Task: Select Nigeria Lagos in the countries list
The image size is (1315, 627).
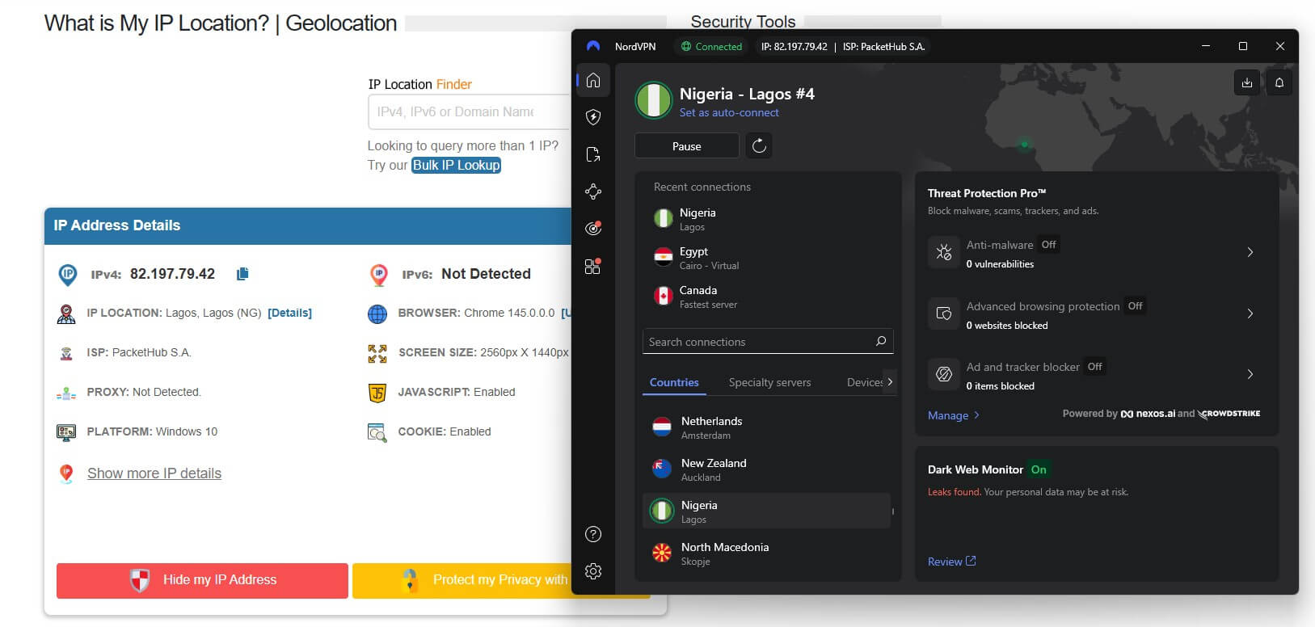Action: [766, 511]
